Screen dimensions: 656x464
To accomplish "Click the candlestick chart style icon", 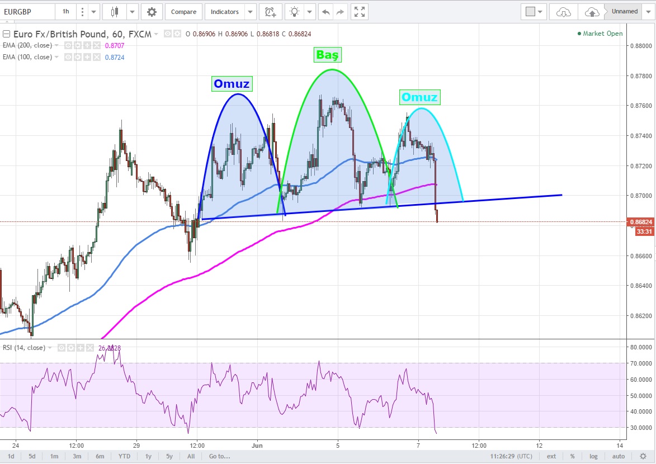I will click(x=115, y=12).
